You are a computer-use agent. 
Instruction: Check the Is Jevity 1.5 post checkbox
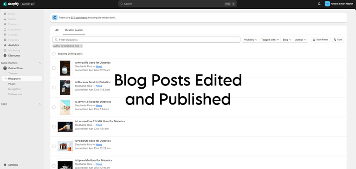54,107
